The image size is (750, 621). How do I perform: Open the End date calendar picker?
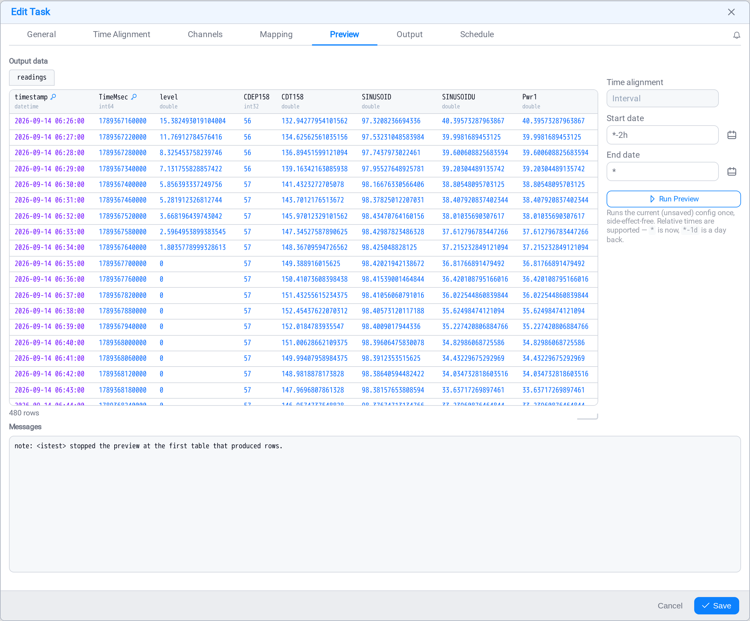[731, 171]
